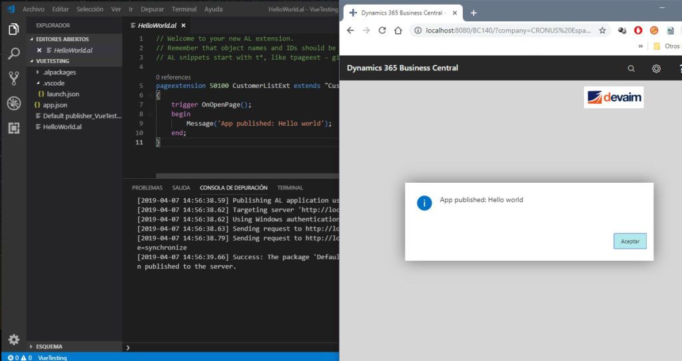682x361 pixels.
Task: Open the Otros bookmarks folder
Action: [x=667, y=46]
